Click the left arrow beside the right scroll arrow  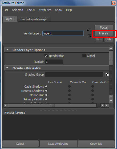tap(103, 105)
